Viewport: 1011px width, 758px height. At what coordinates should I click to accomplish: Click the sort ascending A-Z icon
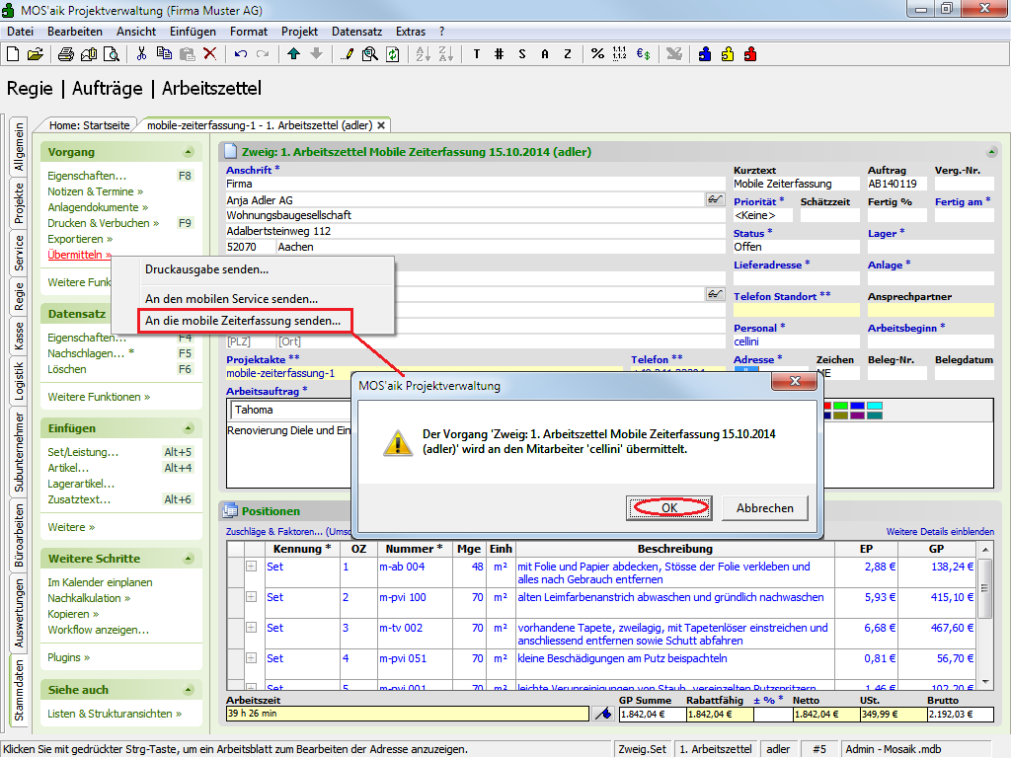422,53
